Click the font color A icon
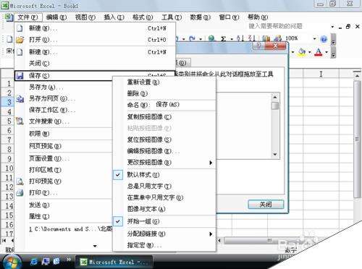Viewport: 362px width, 269px height. [x=319, y=52]
